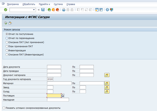Image resolution: width=157 pixels, height=111 pixels.
Task: Click the orange Exit icon
Action: (53, 10)
